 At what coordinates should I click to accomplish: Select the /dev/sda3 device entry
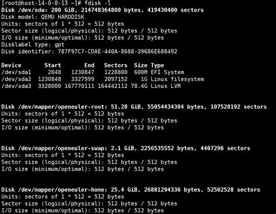(x=16, y=86)
